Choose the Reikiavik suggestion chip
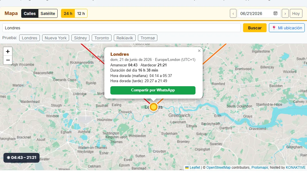The image size is (307, 173). [x=125, y=38]
